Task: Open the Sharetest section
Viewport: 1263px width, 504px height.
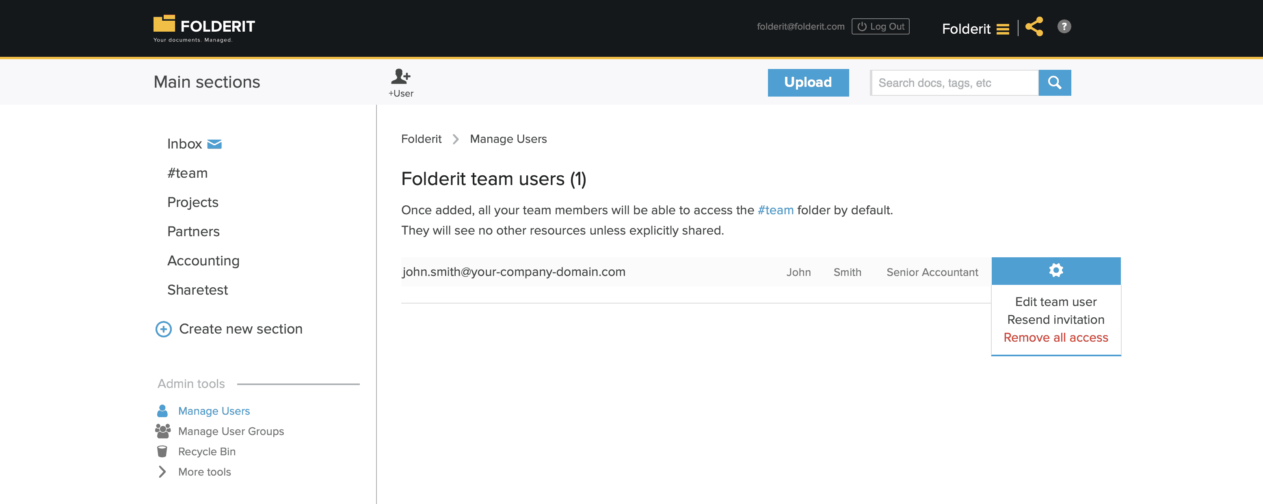Action: pos(198,290)
